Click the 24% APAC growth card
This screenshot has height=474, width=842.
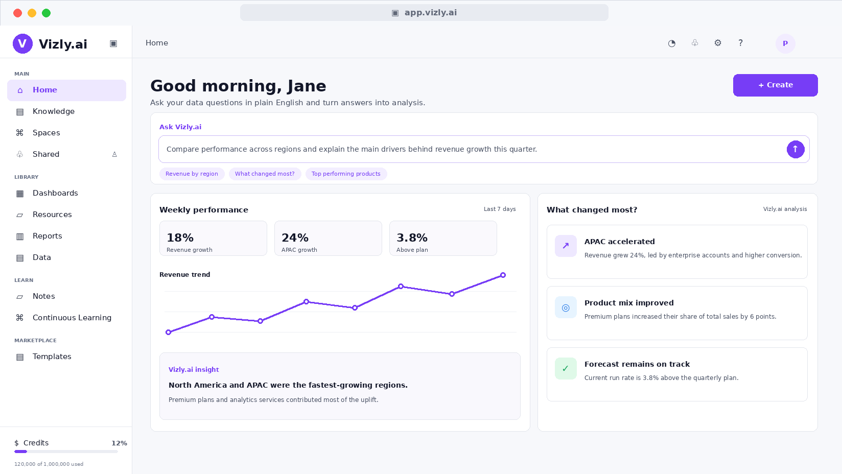pyautogui.click(x=328, y=239)
